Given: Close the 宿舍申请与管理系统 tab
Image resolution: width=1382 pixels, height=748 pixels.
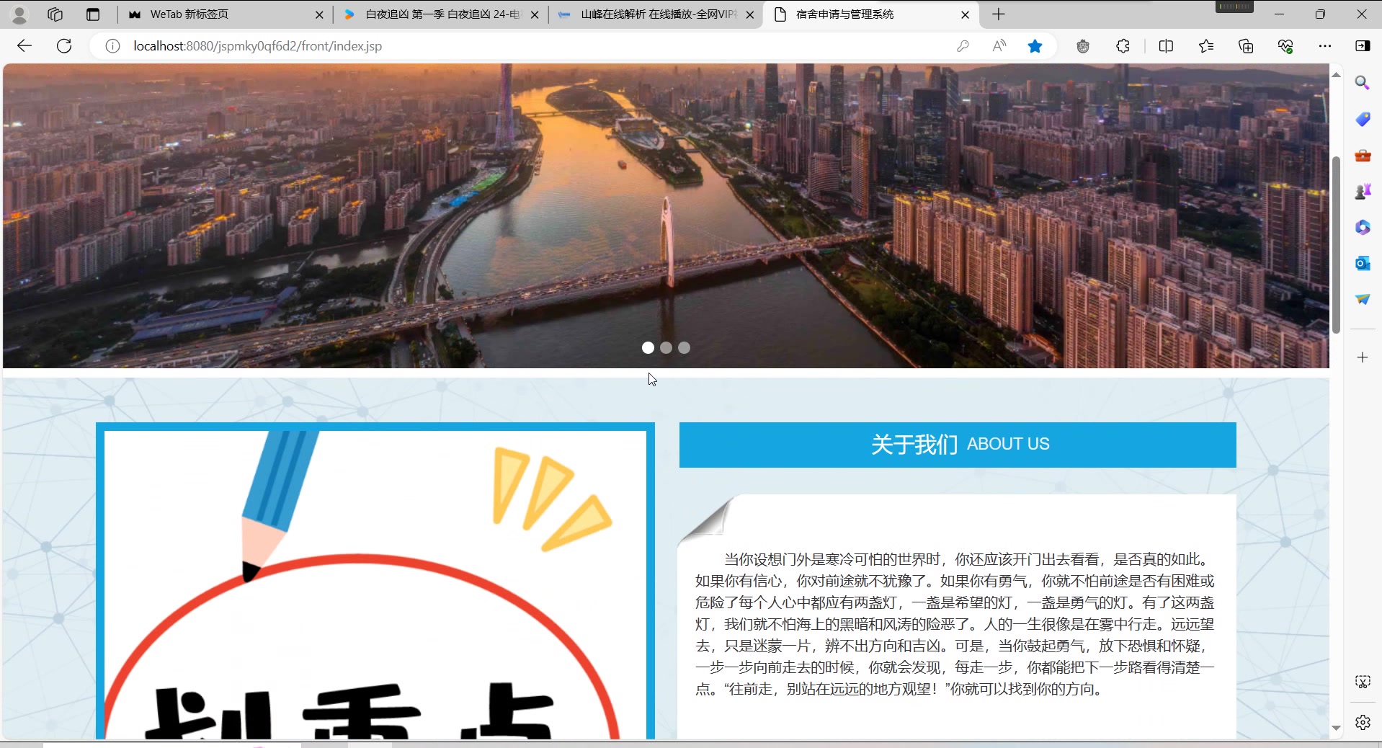Looking at the screenshot, I should (966, 14).
